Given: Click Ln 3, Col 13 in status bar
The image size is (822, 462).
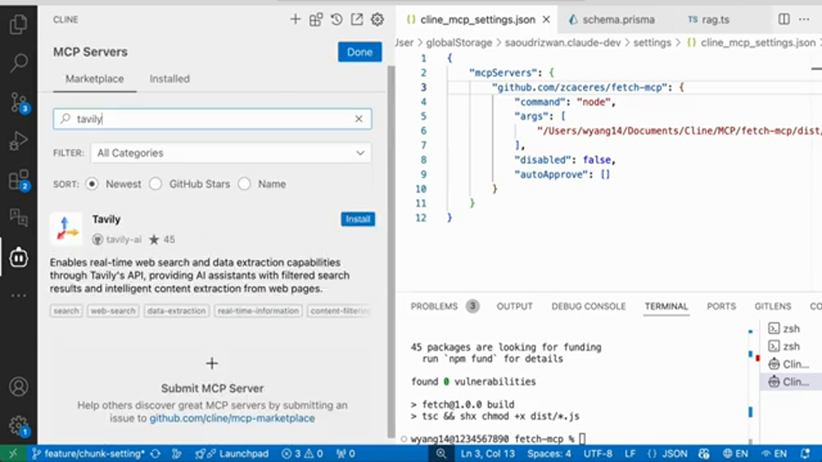Looking at the screenshot, I should (487, 454).
